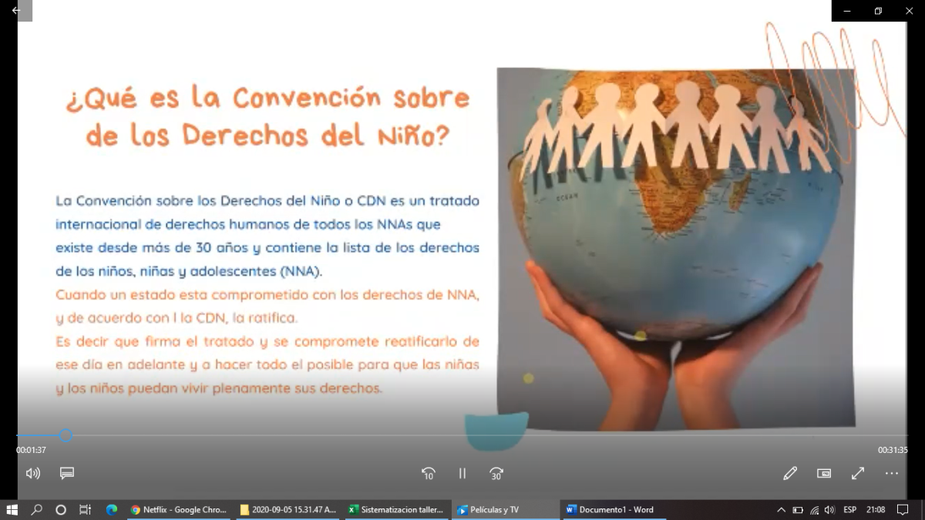Open the more options ellipsis menu
This screenshot has width=925, height=520.
pos(892,474)
